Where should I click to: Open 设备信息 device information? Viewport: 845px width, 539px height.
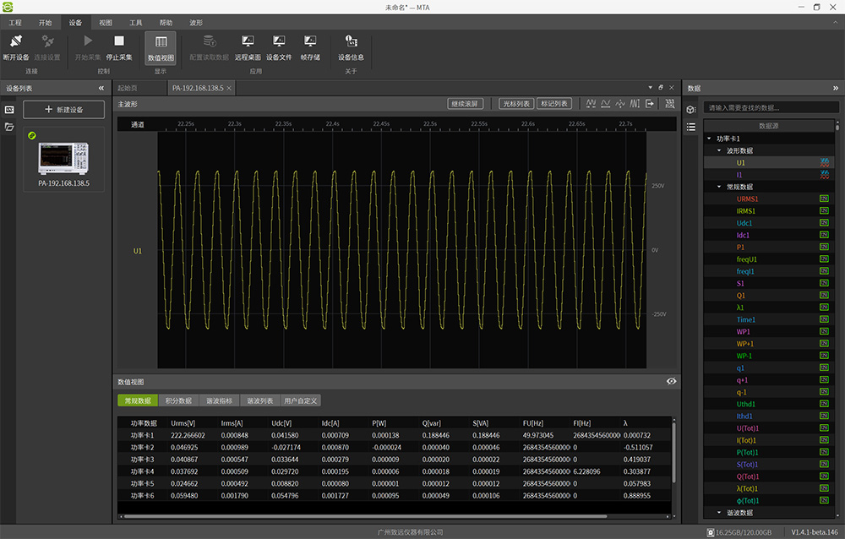point(351,41)
